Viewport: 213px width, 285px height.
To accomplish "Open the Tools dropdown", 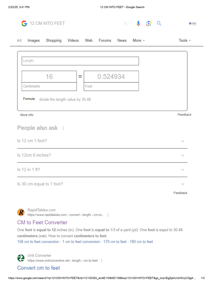I will click(x=185, y=41).
